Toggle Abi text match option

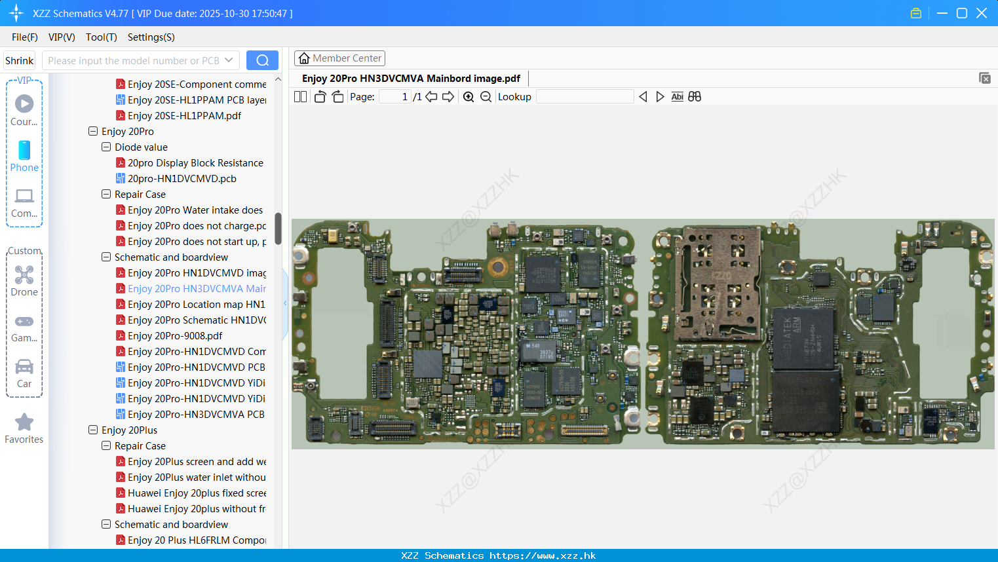(x=677, y=96)
